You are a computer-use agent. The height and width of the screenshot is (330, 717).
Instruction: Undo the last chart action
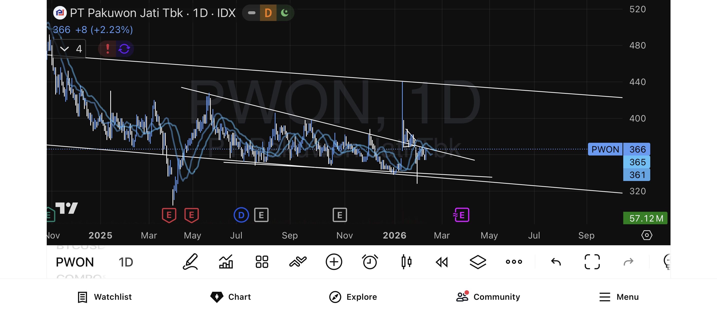(x=556, y=262)
